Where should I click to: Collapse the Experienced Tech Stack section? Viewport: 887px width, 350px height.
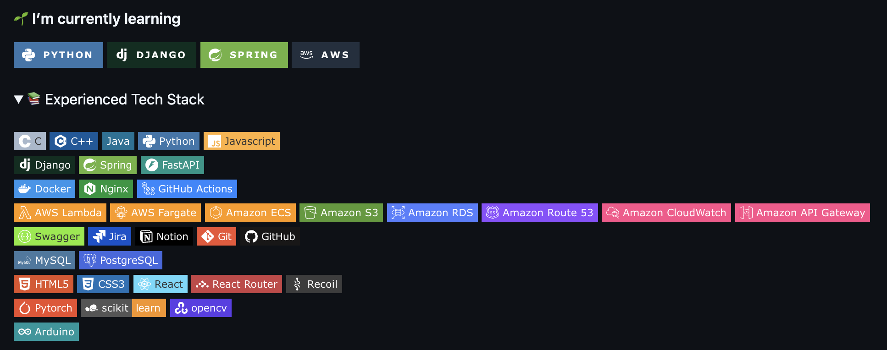(x=18, y=99)
